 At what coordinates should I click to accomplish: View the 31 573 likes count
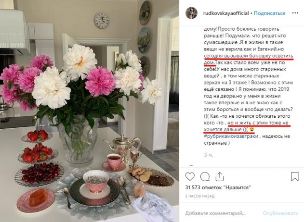(x=218, y=187)
